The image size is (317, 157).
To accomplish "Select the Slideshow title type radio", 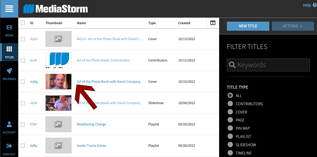I will (x=230, y=145).
